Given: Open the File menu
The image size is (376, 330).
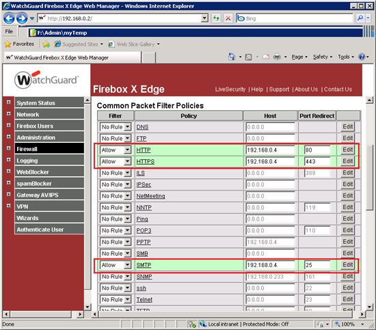Looking at the screenshot, I should (x=9, y=31).
